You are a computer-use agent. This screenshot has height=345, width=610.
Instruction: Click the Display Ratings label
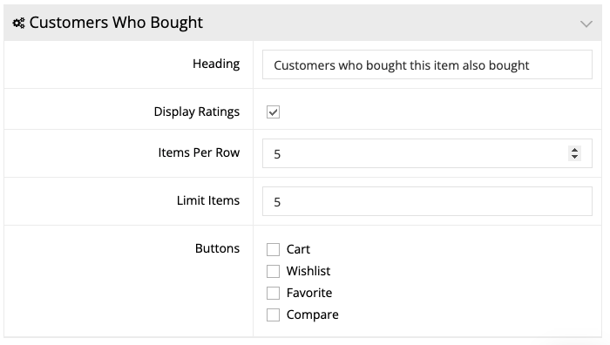pyautogui.click(x=197, y=112)
